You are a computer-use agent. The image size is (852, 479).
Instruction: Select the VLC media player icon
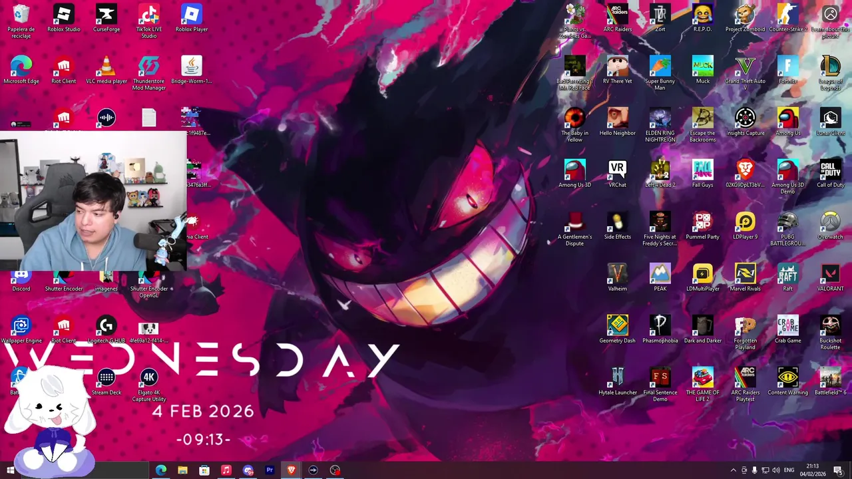[106, 71]
